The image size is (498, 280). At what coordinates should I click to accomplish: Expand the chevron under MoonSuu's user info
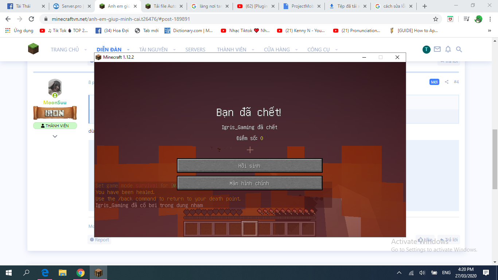(x=55, y=136)
